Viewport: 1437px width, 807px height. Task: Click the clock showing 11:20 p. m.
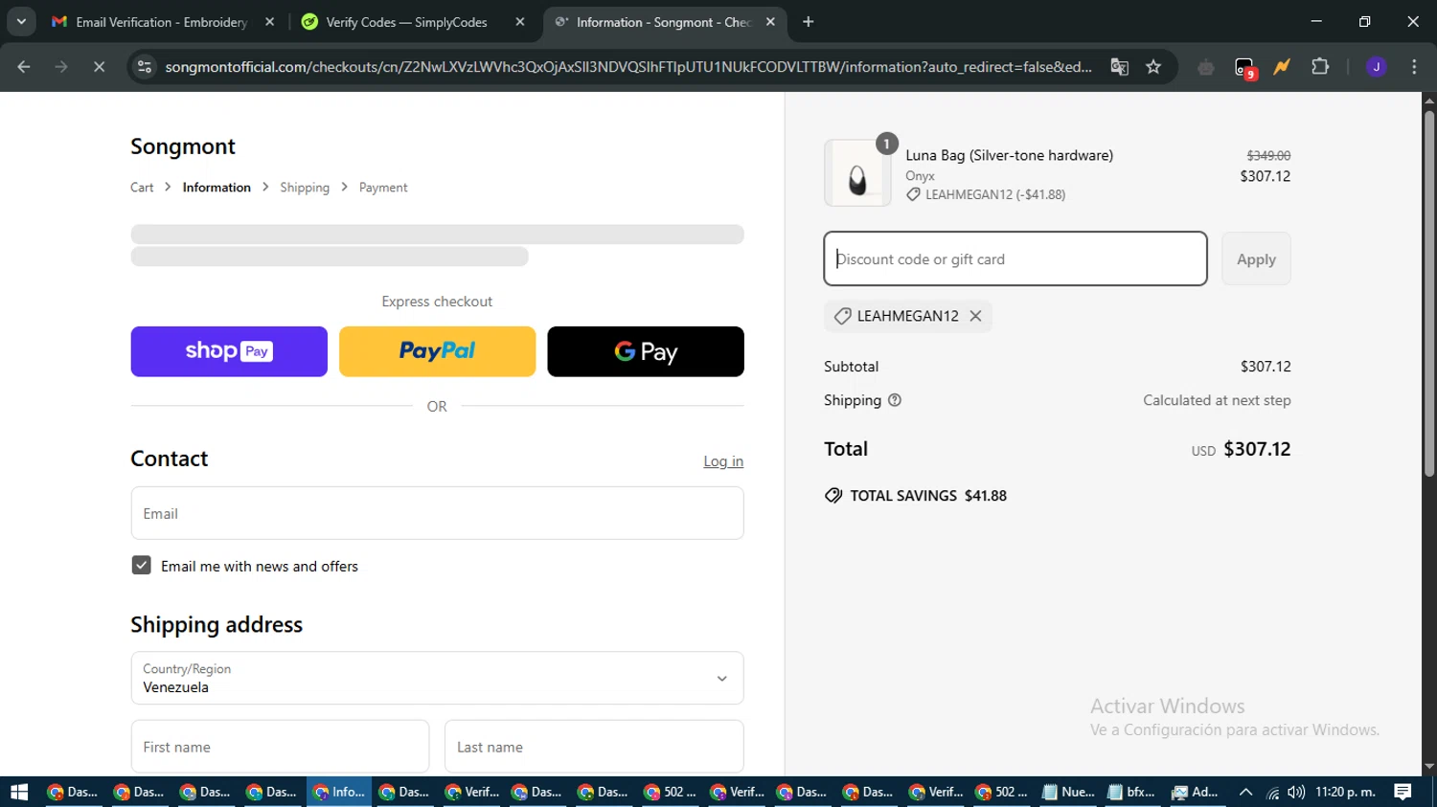[1345, 792]
